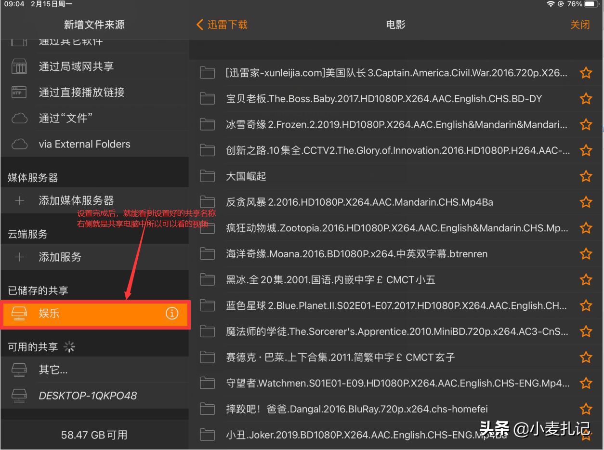604x450 pixels.
Task: Star the 疯狂动物城.Zootopia.2016 entry
Action: (586, 228)
